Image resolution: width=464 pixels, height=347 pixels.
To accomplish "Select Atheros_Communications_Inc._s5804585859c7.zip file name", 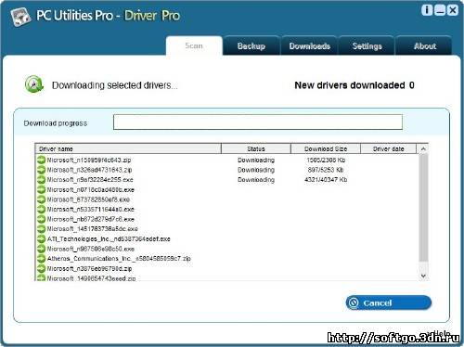I will [x=119, y=259].
